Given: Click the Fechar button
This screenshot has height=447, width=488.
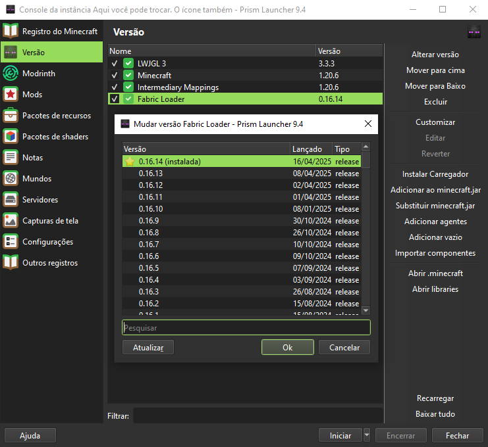Looking at the screenshot, I should (x=457, y=436).
